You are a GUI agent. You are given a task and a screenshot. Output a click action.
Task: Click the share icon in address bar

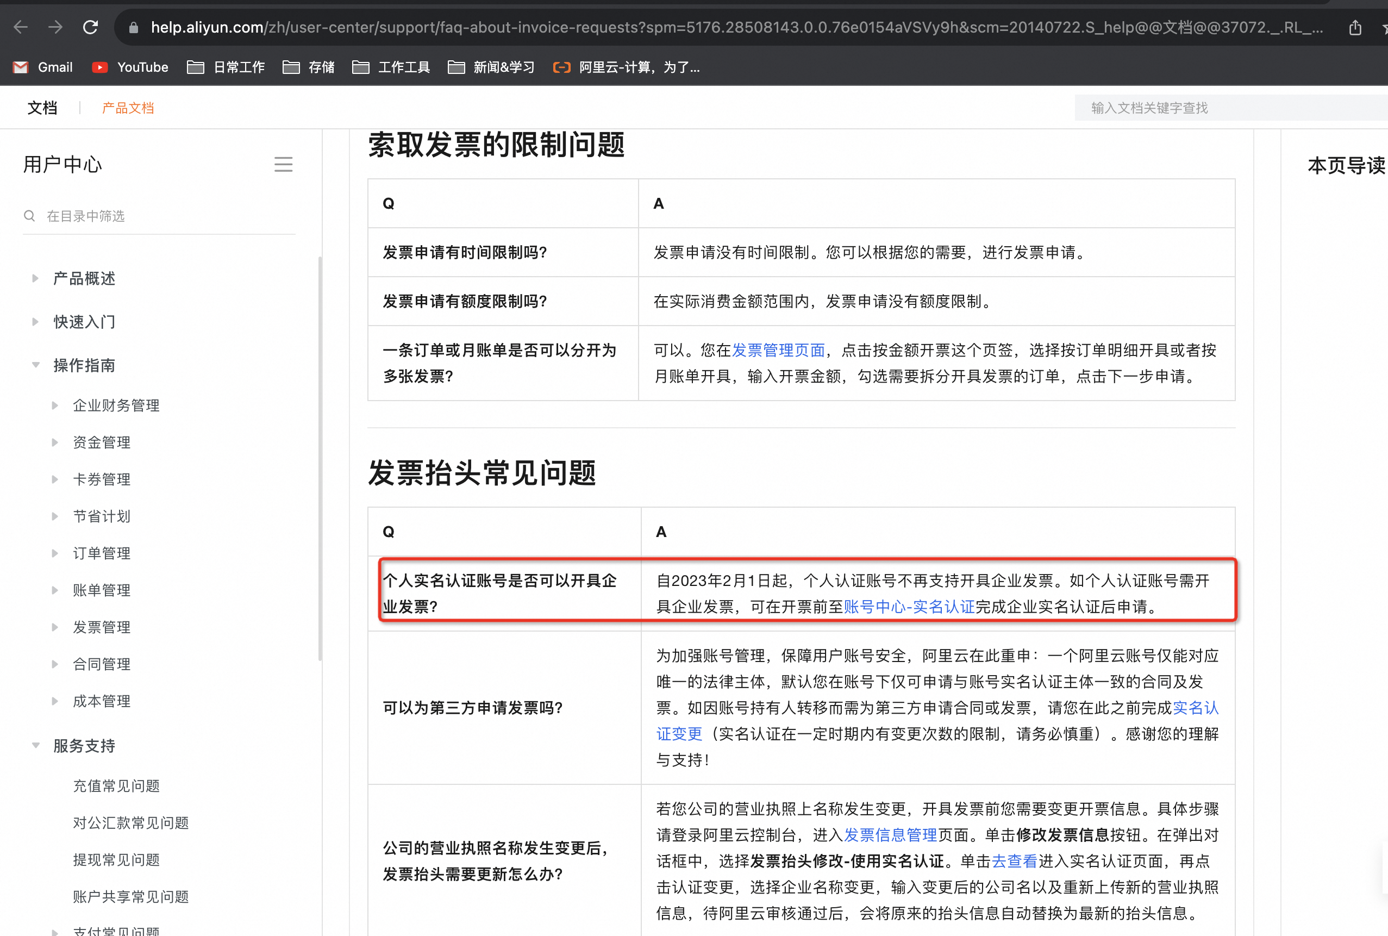pyautogui.click(x=1355, y=28)
